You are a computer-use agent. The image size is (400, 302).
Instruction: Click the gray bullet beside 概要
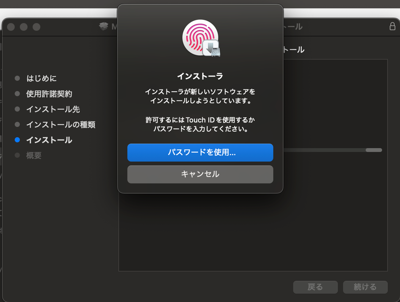(x=17, y=155)
